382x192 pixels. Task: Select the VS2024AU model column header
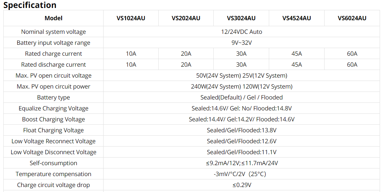(186, 18)
